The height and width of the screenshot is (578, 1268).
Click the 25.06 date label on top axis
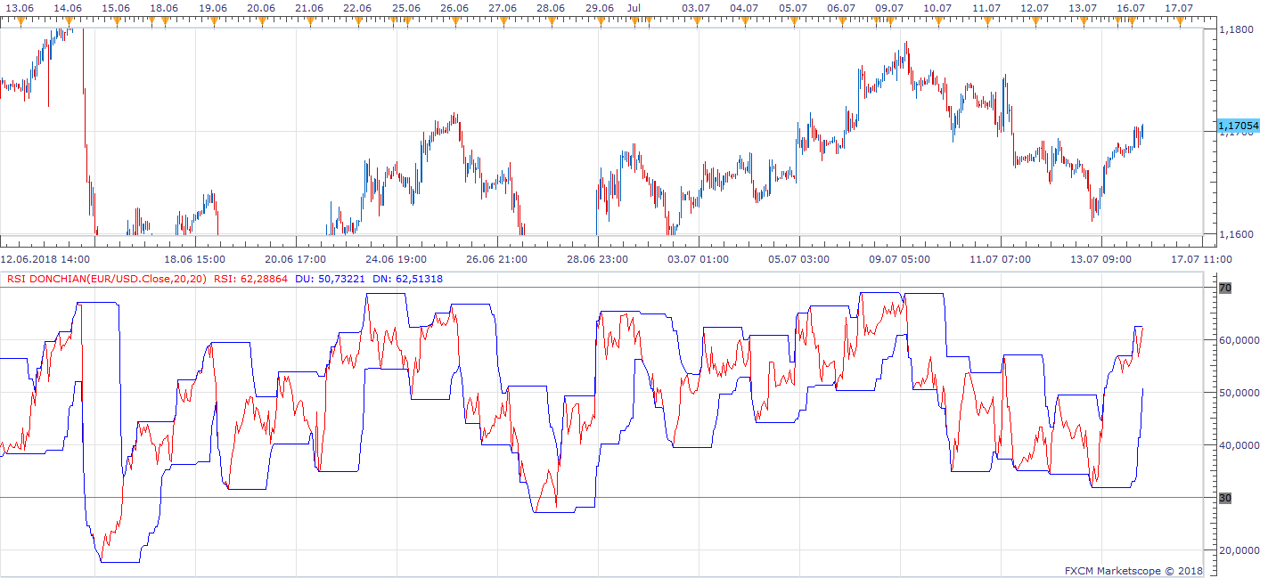[x=405, y=8]
